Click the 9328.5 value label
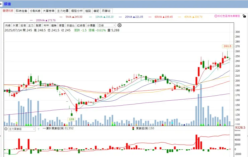The image size is (248, 157). coord(240,127)
